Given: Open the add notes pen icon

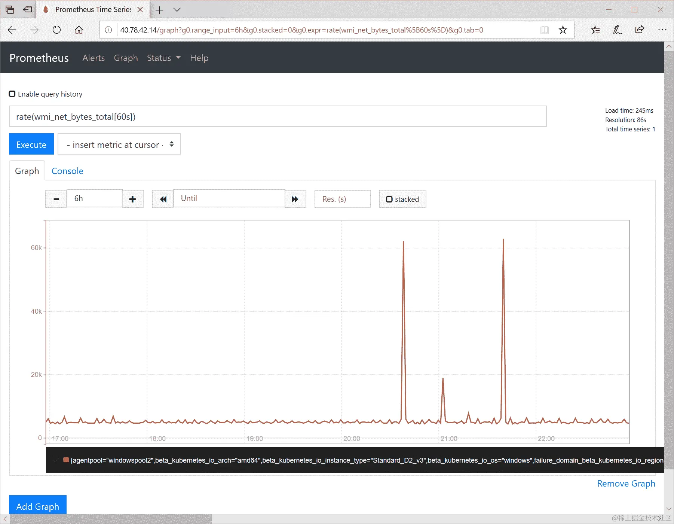Looking at the screenshot, I should pyautogui.click(x=618, y=30).
